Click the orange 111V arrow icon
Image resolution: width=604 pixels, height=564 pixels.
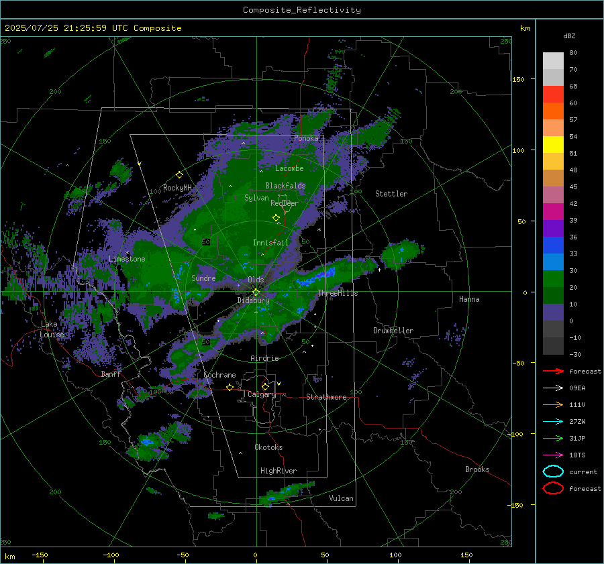pos(553,404)
